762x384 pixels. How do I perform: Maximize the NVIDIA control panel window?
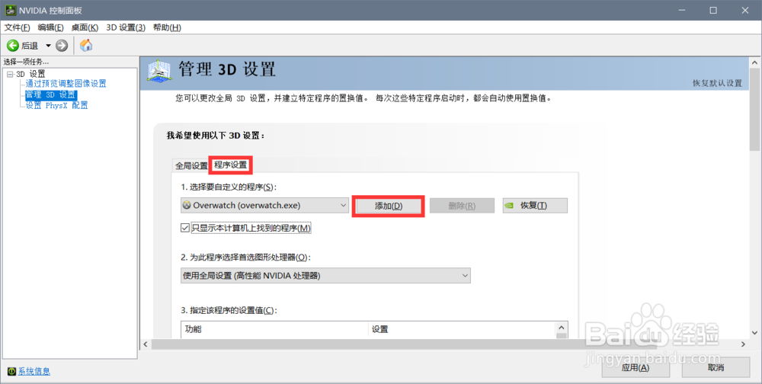tap(713, 10)
